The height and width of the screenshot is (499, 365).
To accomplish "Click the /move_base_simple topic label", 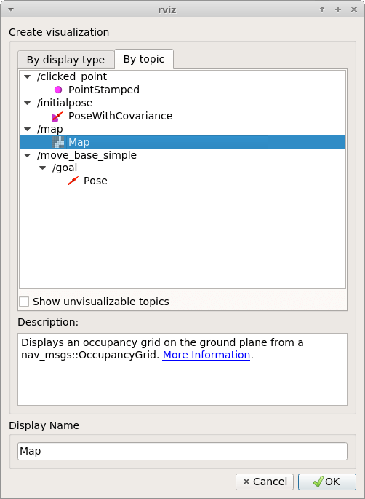I will coord(87,155).
